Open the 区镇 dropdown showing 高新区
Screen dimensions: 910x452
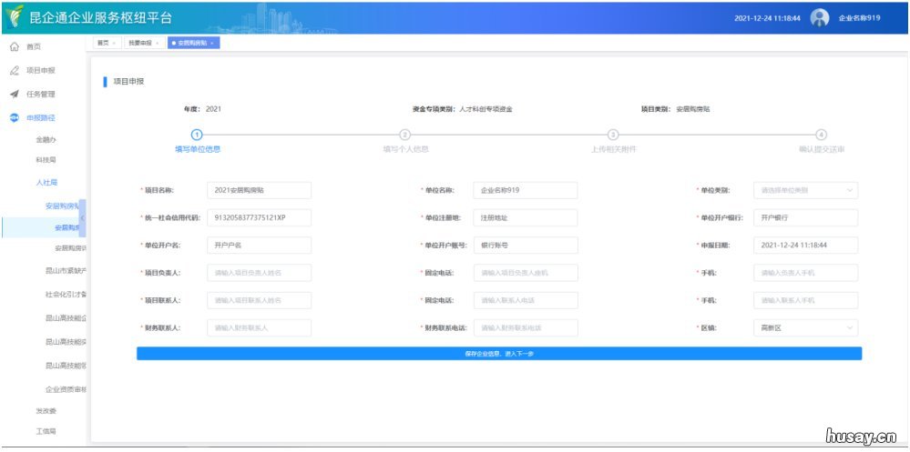pyautogui.click(x=805, y=327)
